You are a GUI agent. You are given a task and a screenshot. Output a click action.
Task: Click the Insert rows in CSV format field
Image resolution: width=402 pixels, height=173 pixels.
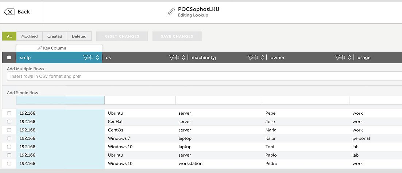(204, 76)
